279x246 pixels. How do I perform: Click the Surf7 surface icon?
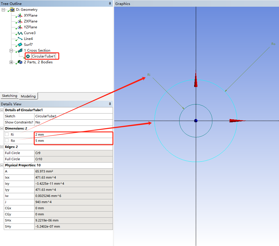click(20, 44)
